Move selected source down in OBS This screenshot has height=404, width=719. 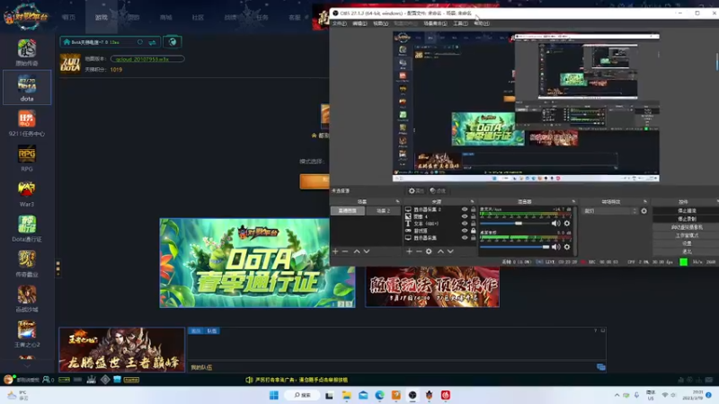click(450, 251)
